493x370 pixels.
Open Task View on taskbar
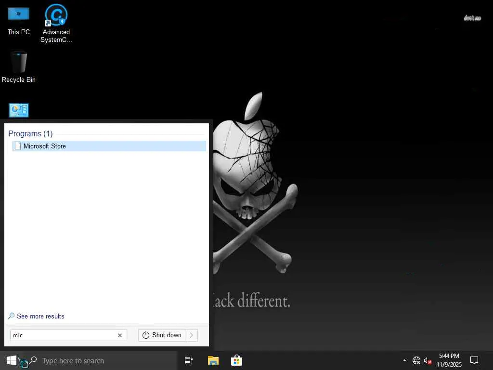(189, 360)
